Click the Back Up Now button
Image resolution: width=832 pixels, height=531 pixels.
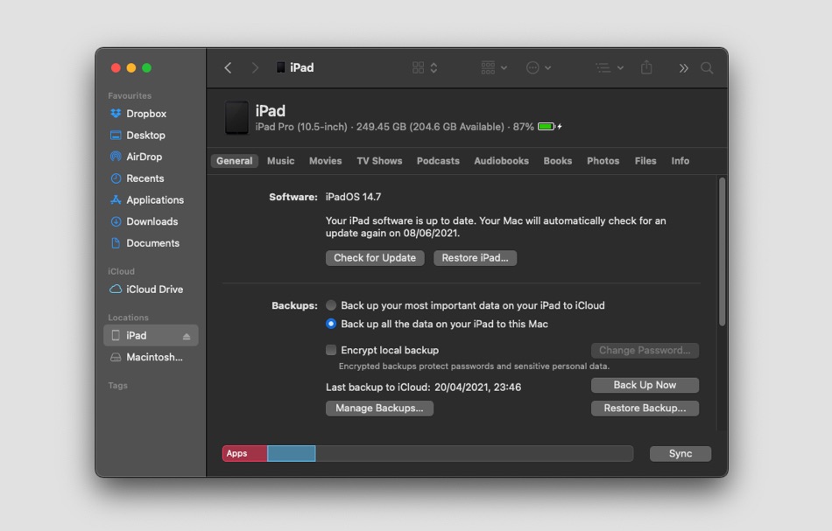coord(645,385)
